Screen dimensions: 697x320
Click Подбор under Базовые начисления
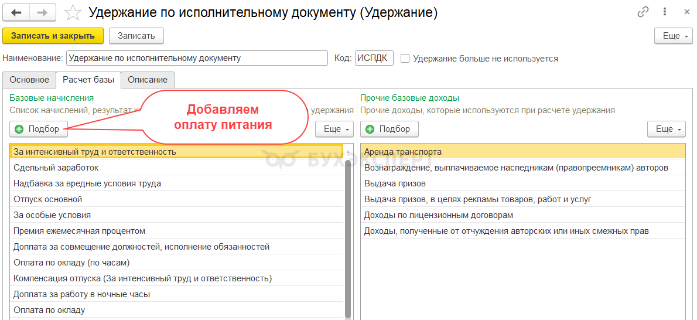pyautogui.click(x=38, y=129)
